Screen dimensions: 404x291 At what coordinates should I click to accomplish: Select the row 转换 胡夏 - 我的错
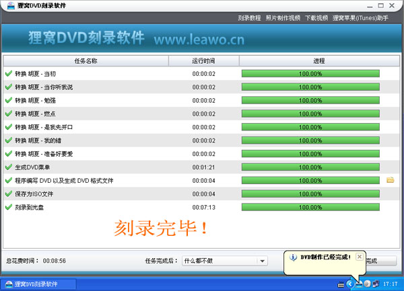(x=201, y=140)
